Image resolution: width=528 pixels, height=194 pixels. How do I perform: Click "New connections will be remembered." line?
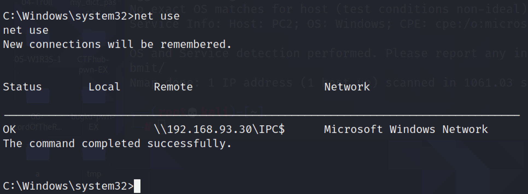pos(117,44)
